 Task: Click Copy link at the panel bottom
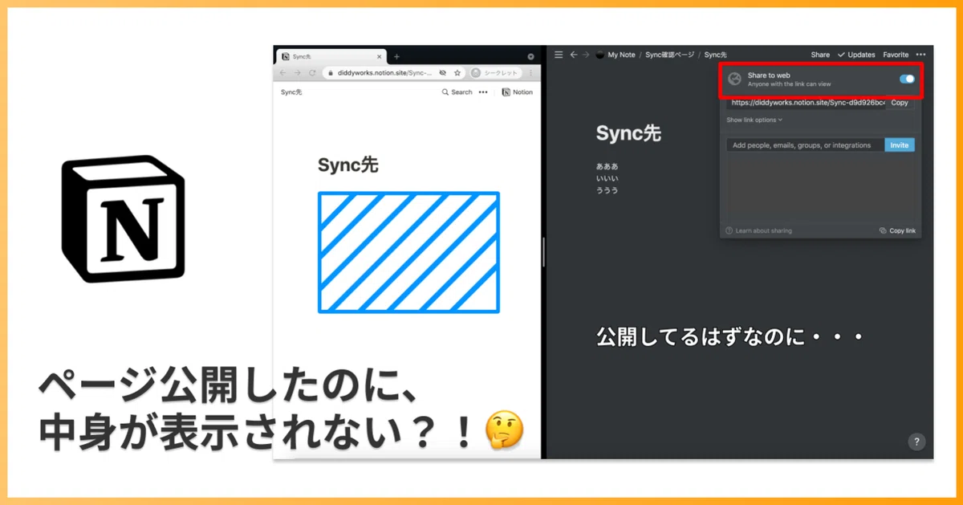[897, 231]
